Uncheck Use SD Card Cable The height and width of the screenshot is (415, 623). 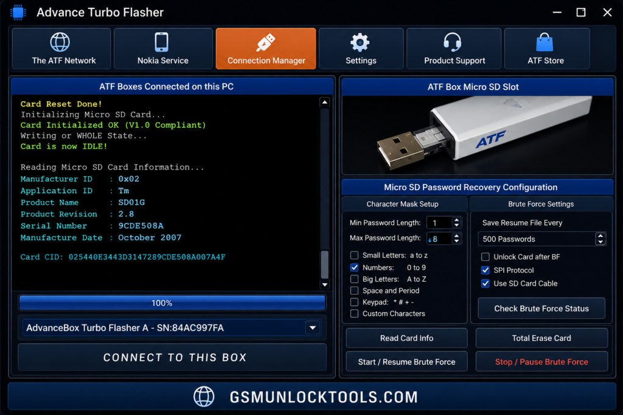(x=485, y=283)
